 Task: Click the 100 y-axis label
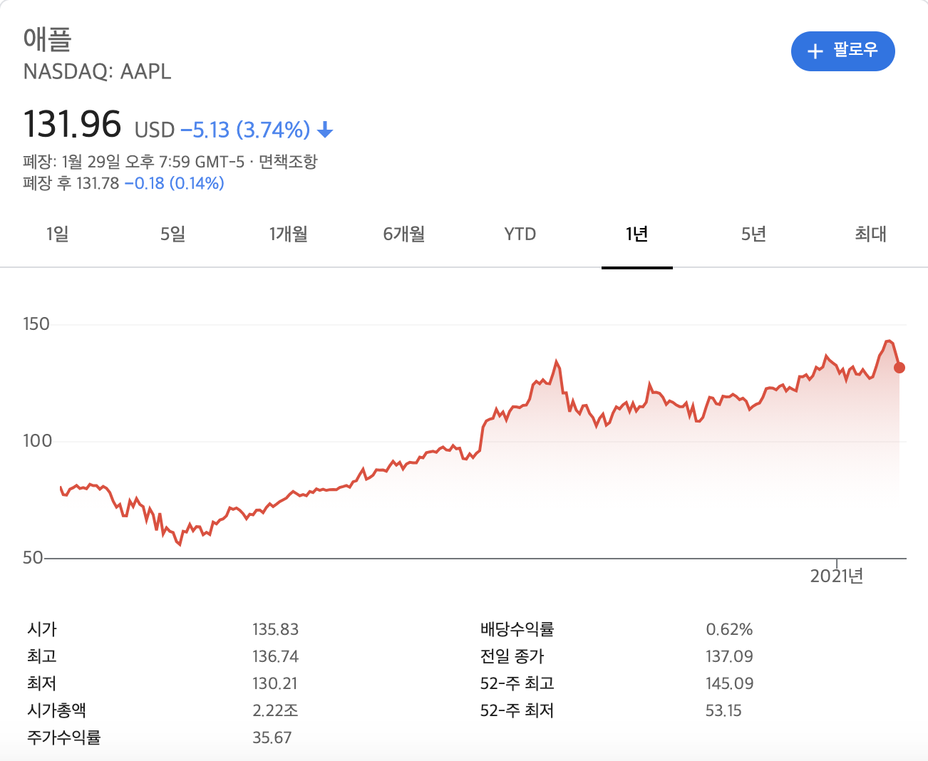coord(38,441)
